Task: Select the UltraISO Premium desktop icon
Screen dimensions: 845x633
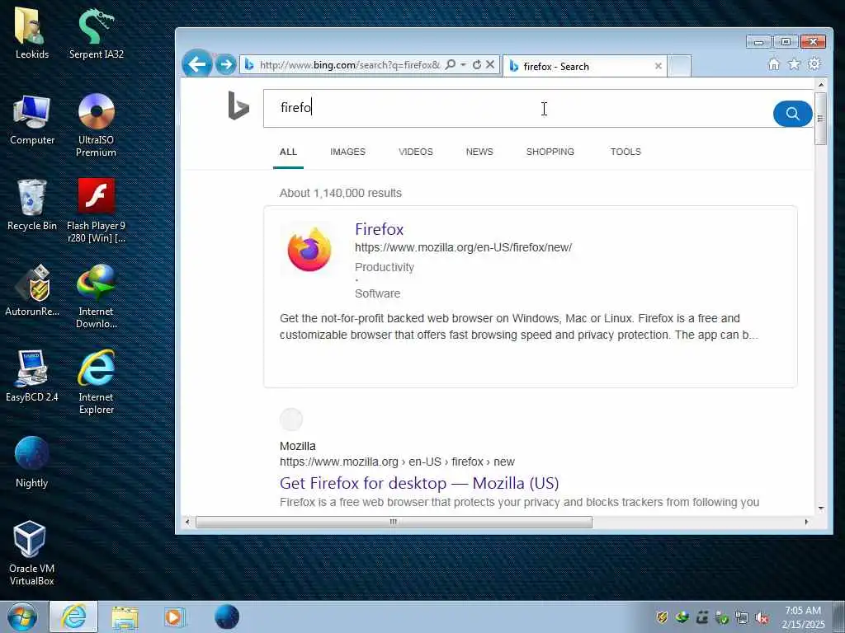Action: (96, 125)
